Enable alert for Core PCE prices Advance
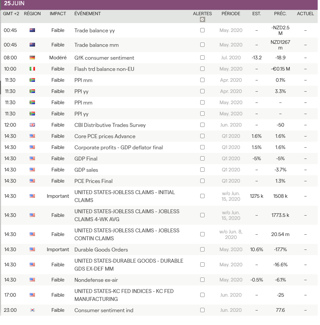Screen dimensions: 320x325 coord(203,136)
